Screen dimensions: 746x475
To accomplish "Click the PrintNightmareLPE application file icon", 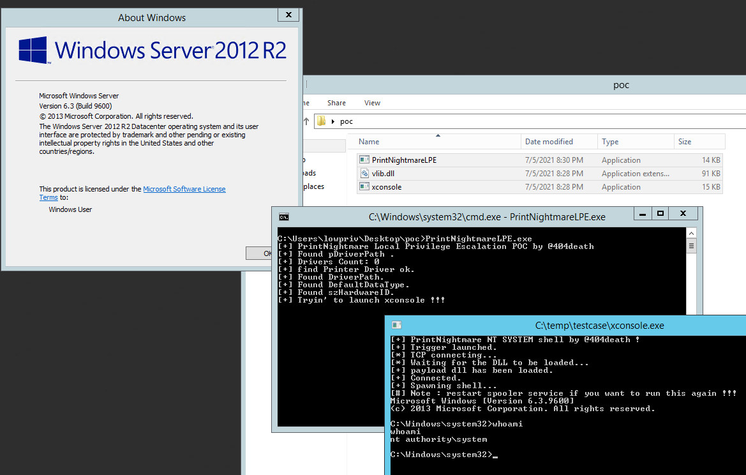I will click(364, 160).
